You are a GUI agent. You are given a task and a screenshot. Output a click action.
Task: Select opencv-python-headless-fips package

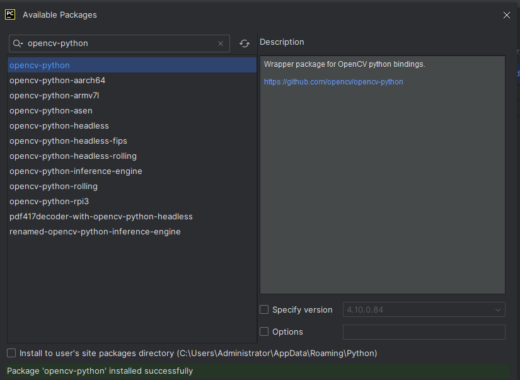tap(132, 141)
